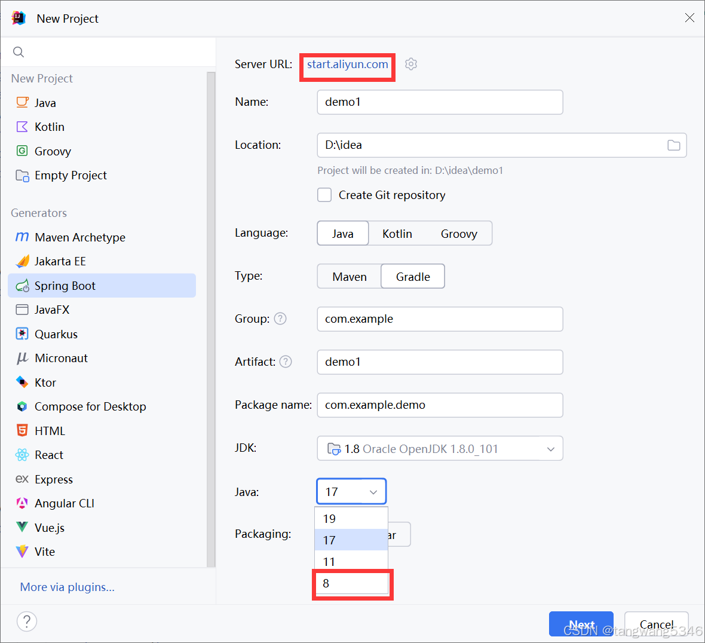Screen dimensions: 705x643
Task: Show help for Artifact field
Action: click(286, 362)
